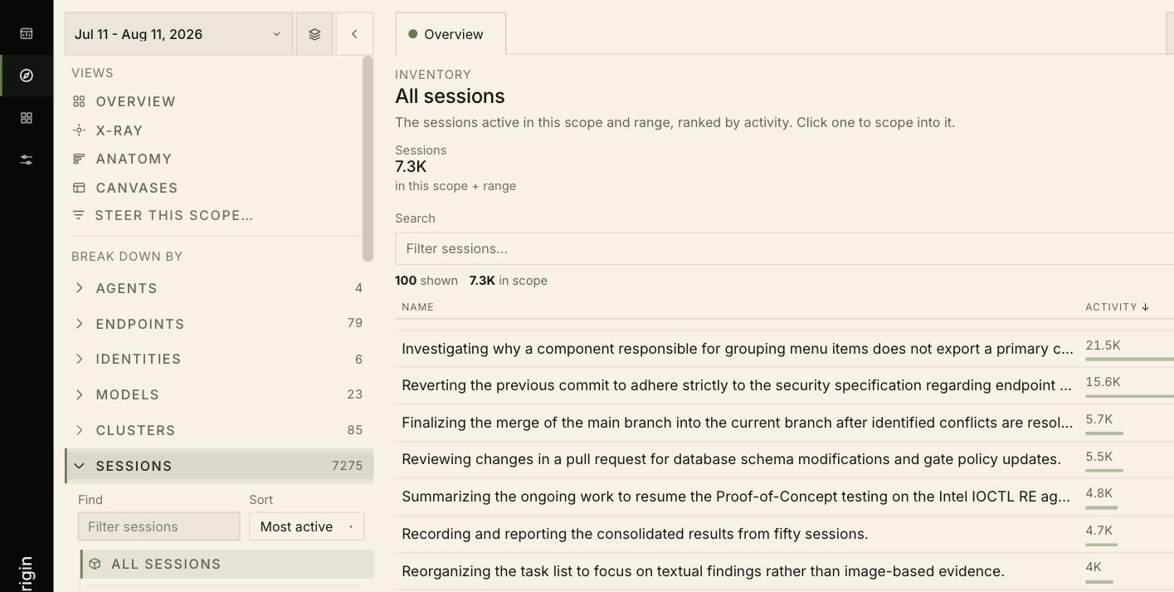1174x592 pixels.
Task: Click the X-Ray view icon
Action: point(79,130)
